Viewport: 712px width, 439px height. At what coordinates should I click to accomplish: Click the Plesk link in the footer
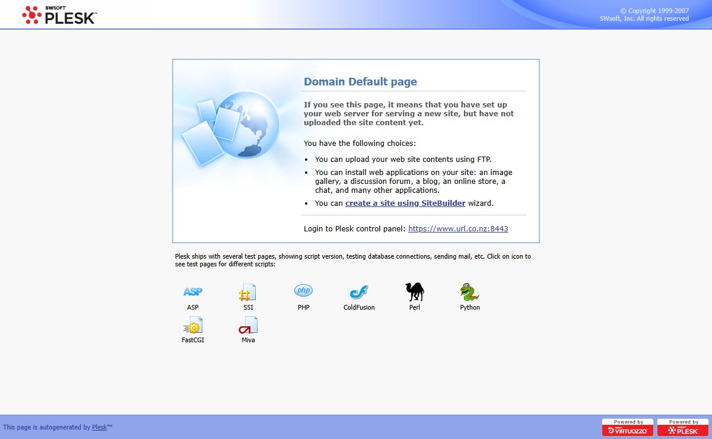tap(99, 427)
